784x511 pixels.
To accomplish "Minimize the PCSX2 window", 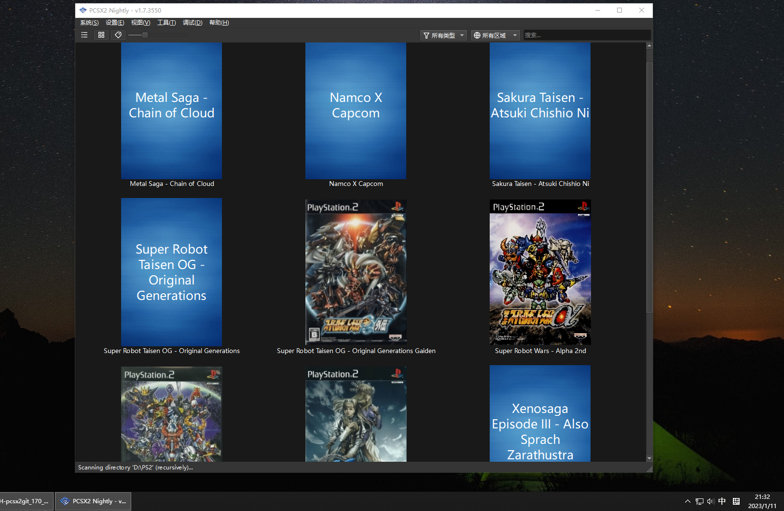I will click(598, 10).
